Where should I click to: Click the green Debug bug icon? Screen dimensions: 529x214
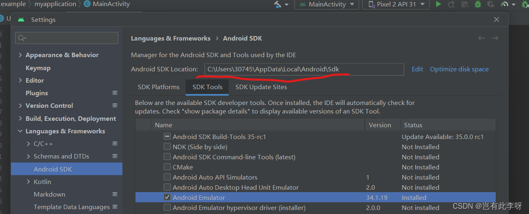pyautogui.click(x=478, y=4)
